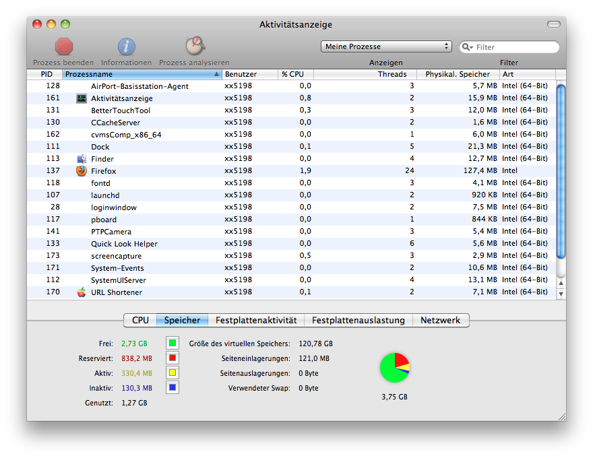593x458 pixels.
Task: Click the scroll down arrow of process list
Action: [561, 294]
